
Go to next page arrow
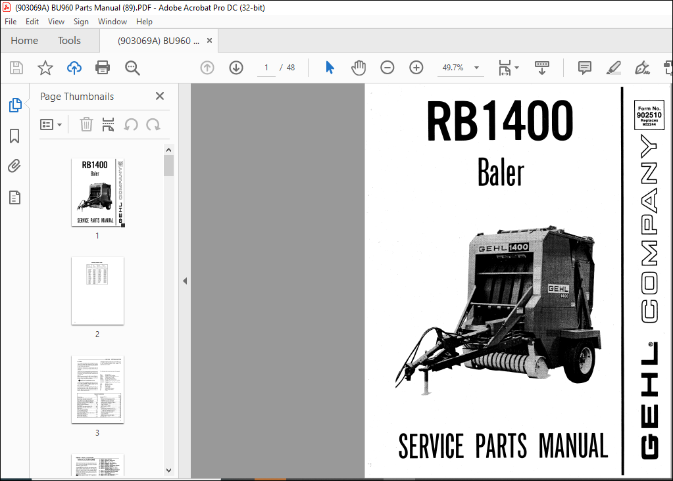(x=236, y=68)
